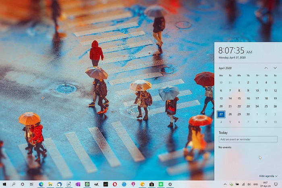
Task: Click the 'Add an event or reminder' field
Action: (248, 139)
